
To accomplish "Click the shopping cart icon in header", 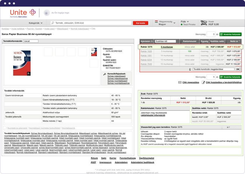I will click(204, 23).
